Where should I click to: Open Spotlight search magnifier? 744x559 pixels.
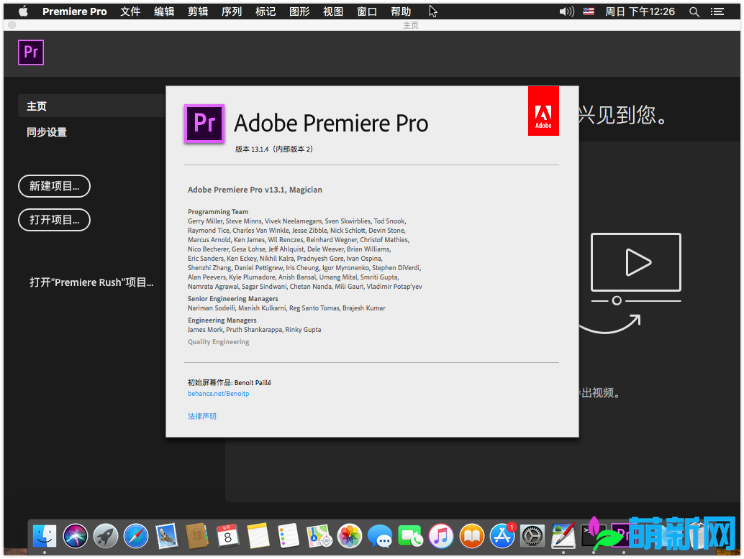(694, 11)
